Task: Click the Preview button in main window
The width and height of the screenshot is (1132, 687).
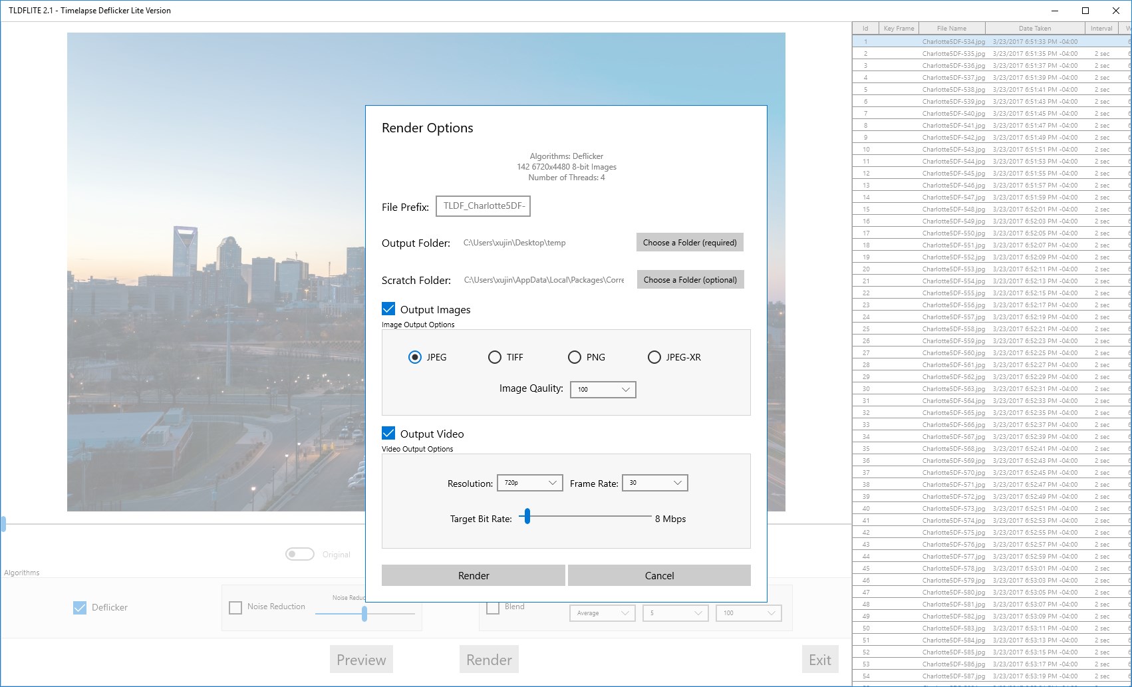Action: (x=361, y=660)
